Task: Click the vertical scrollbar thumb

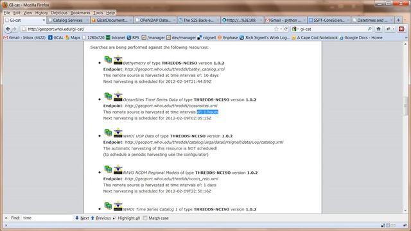Action: point(405,105)
